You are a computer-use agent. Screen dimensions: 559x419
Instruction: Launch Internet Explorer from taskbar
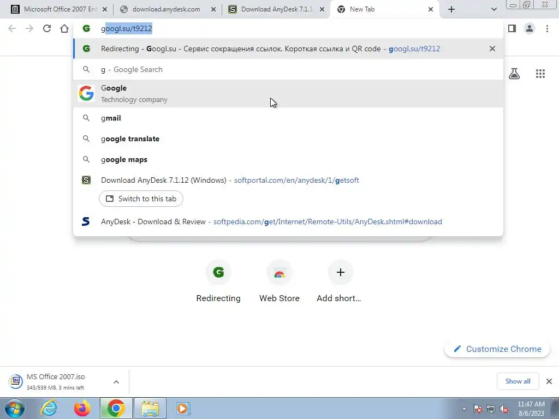click(x=49, y=408)
